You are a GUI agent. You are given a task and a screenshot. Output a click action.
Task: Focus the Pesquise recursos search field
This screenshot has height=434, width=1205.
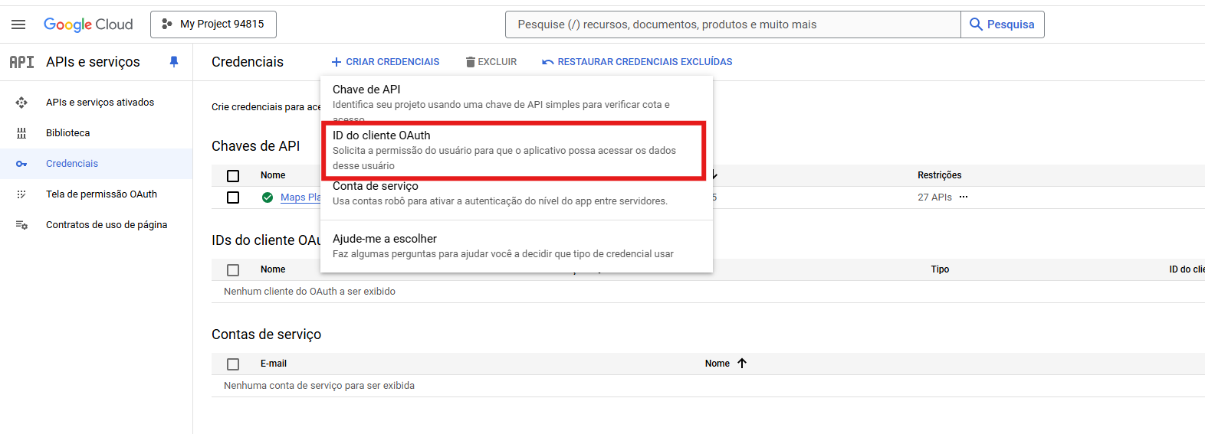[x=732, y=24]
